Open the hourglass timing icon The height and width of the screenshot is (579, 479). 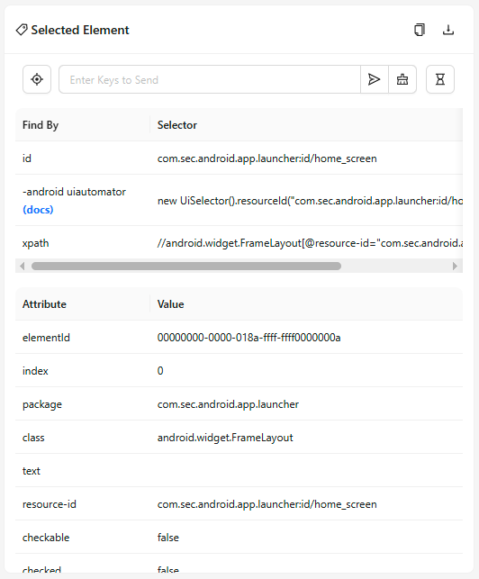click(x=440, y=79)
